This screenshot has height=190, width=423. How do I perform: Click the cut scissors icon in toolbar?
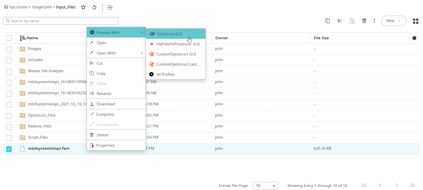(340, 21)
